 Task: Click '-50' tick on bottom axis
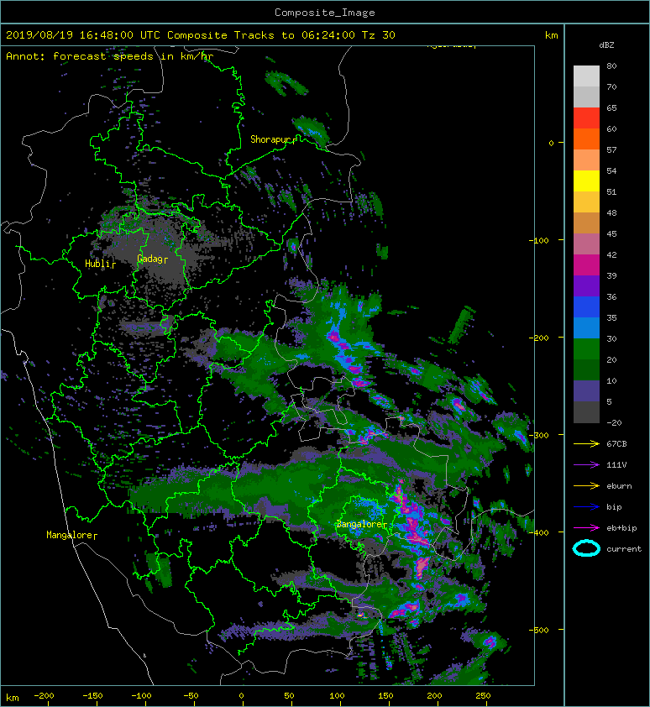[x=191, y=696]
